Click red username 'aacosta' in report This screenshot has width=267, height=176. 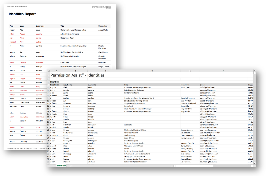39,34
